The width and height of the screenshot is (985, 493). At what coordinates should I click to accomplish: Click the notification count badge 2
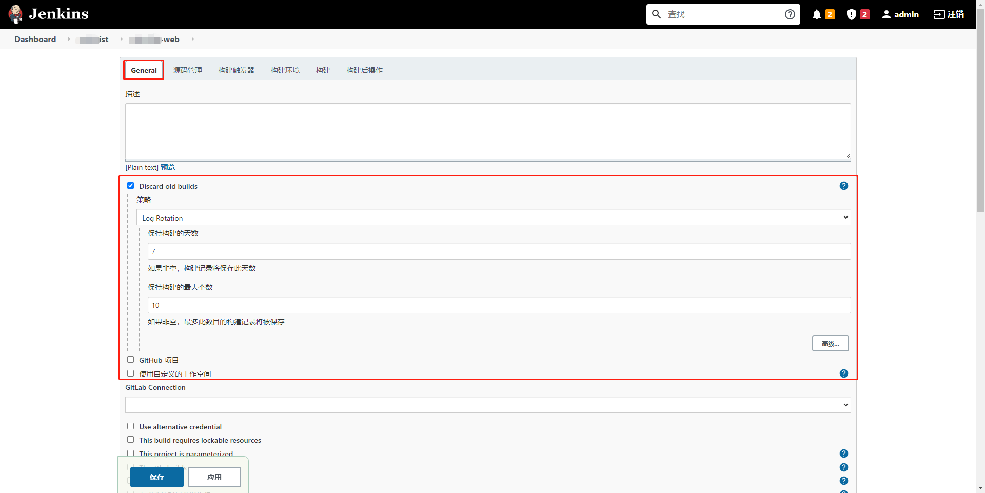pos(830,14)
